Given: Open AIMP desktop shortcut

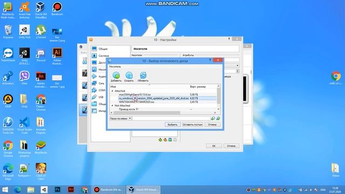Looking at the screenshot, I should coord(8,101).
